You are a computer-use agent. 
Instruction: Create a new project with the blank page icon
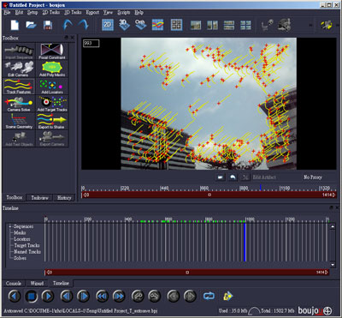(x=15, y=25)
